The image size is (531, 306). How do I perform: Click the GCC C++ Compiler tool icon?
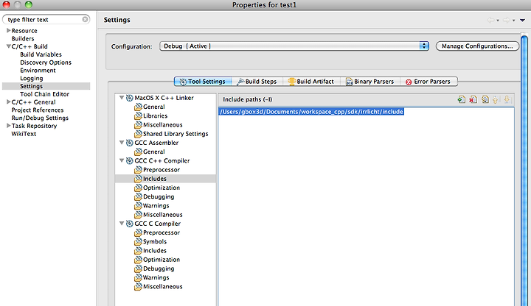(129, 161)
